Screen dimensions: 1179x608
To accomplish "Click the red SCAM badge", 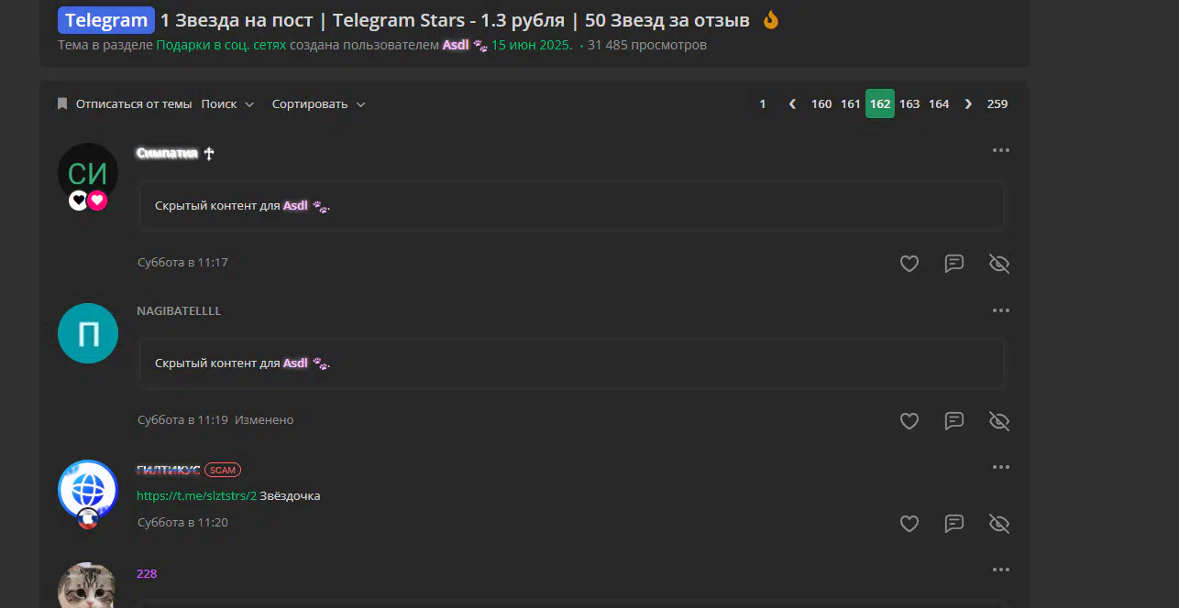I will [x=223, y=470].
